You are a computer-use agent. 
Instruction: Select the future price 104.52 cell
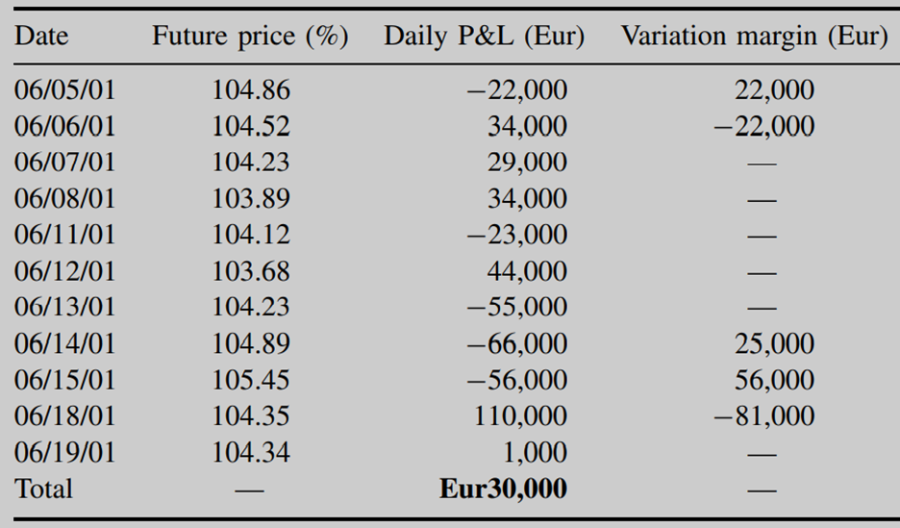(x=250, y=127)
